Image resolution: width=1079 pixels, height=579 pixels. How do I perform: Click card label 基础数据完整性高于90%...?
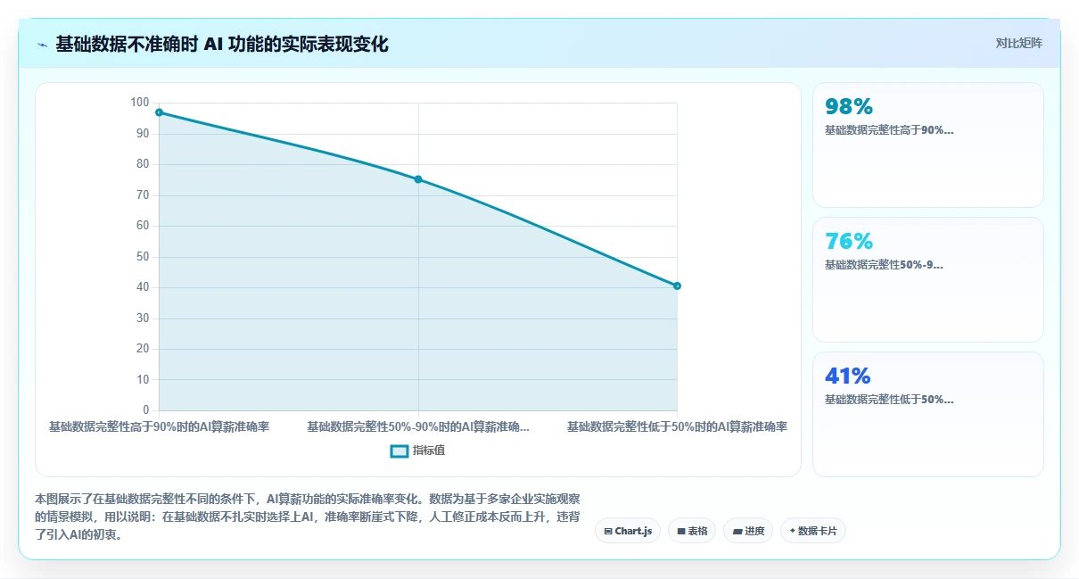click(889, 130)
